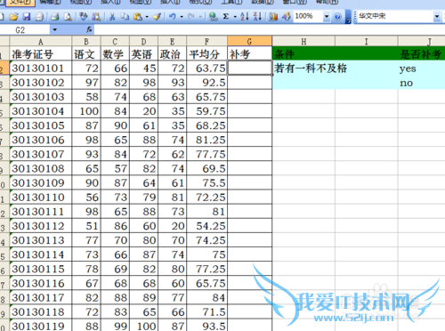Viewport: 445px width, 331px height.
Task: Sort ascending with the A-Z icon
Action: click(245, 17)
